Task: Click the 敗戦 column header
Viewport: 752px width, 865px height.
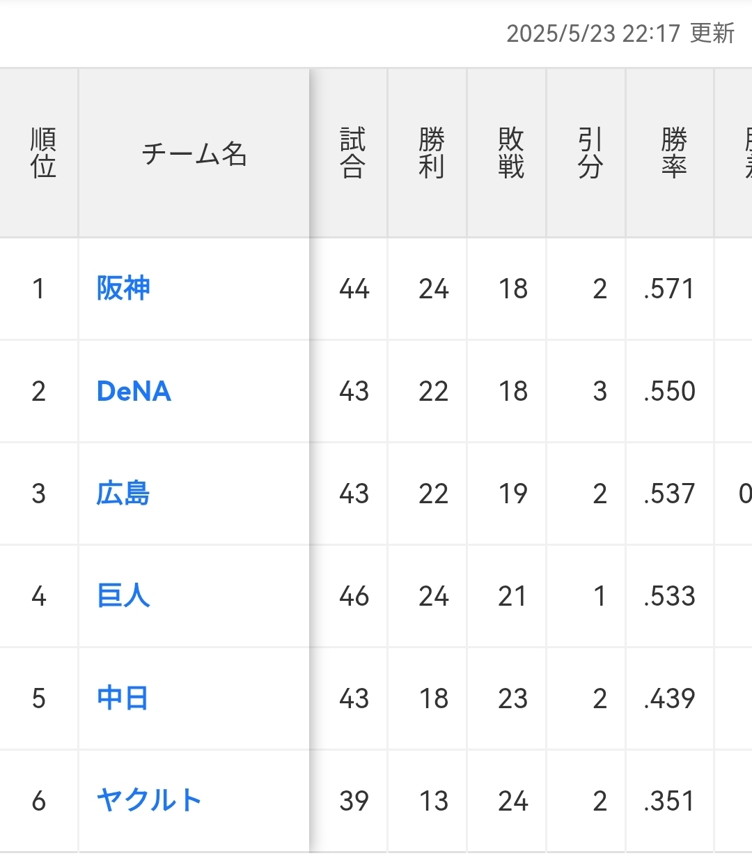Action: click(x=511, y=153)
